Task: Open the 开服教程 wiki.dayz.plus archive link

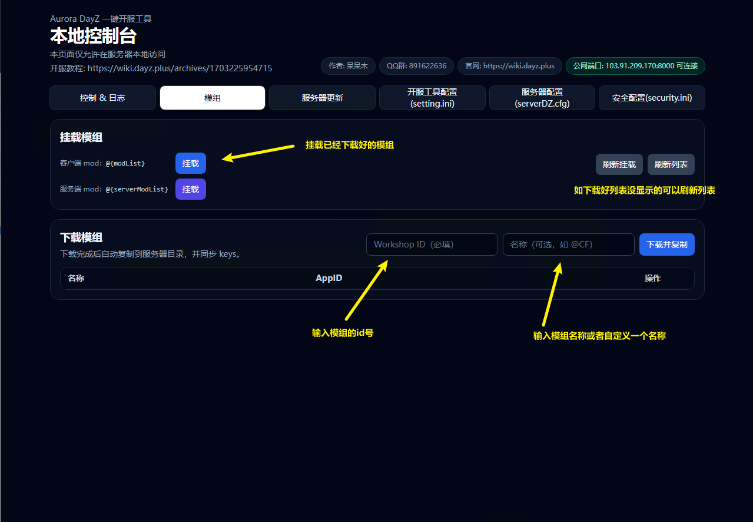Action: [x=180, y=68]
